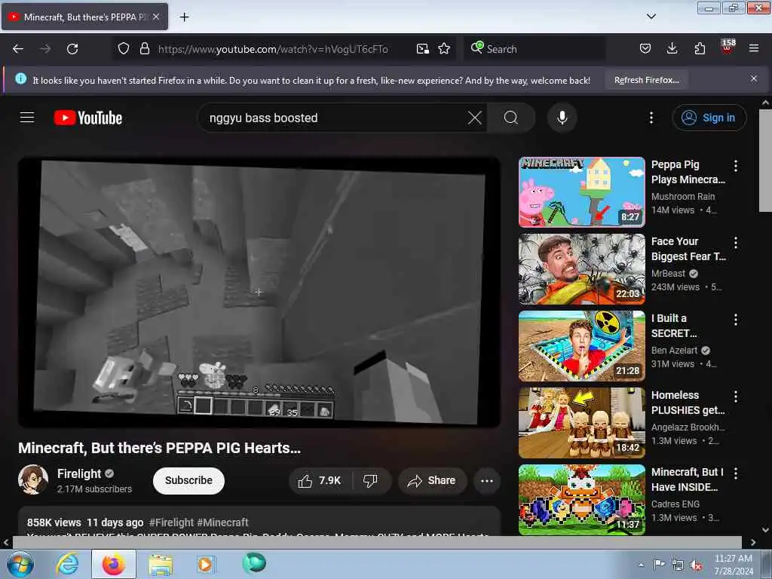Image resolution: width=772 pixels, height=579 pixels.
Task: Open Homeless PLUSHIES video thumbnail
Action: 582,422
